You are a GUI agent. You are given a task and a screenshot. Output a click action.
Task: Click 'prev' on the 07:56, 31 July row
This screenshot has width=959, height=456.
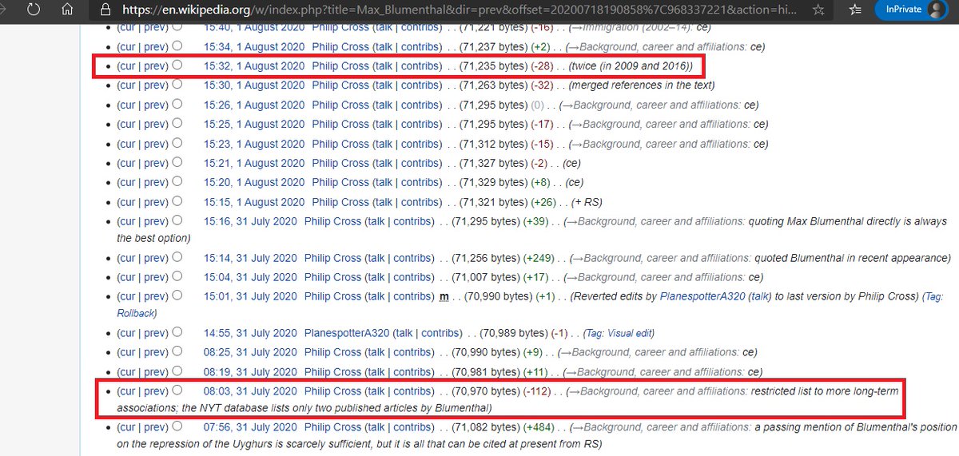[x=156, y=427]
